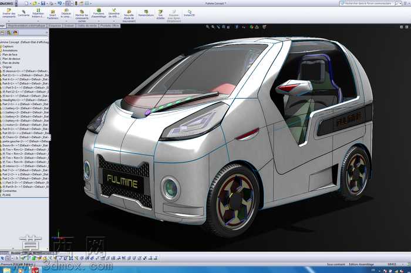The width and height of the screenshot is (411, 273).
Task: Expand dropdown under Déplacer le composant
Action: click(66, 21)
